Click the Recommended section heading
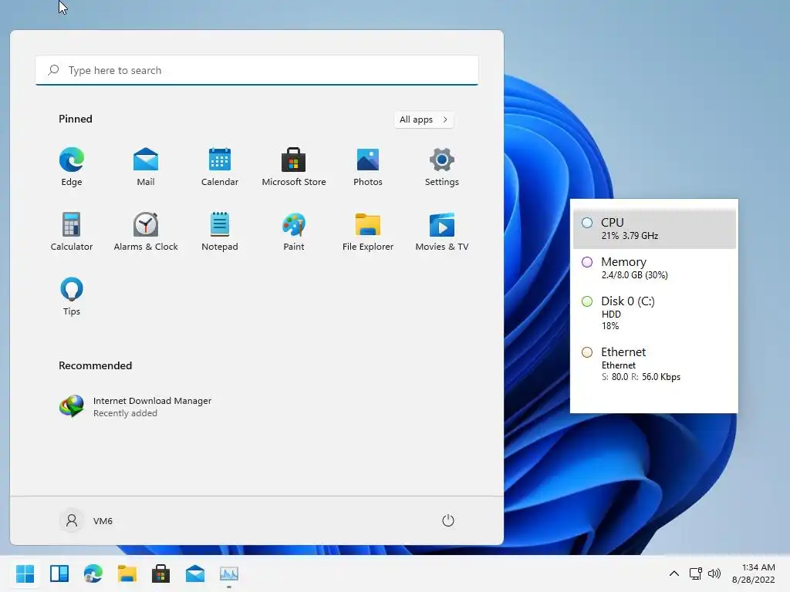790x592 pixels. (95, 365)
